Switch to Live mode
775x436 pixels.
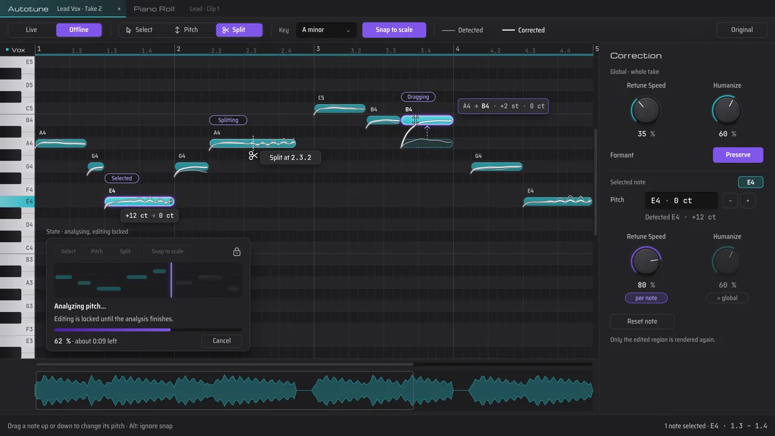click(32, 30)
